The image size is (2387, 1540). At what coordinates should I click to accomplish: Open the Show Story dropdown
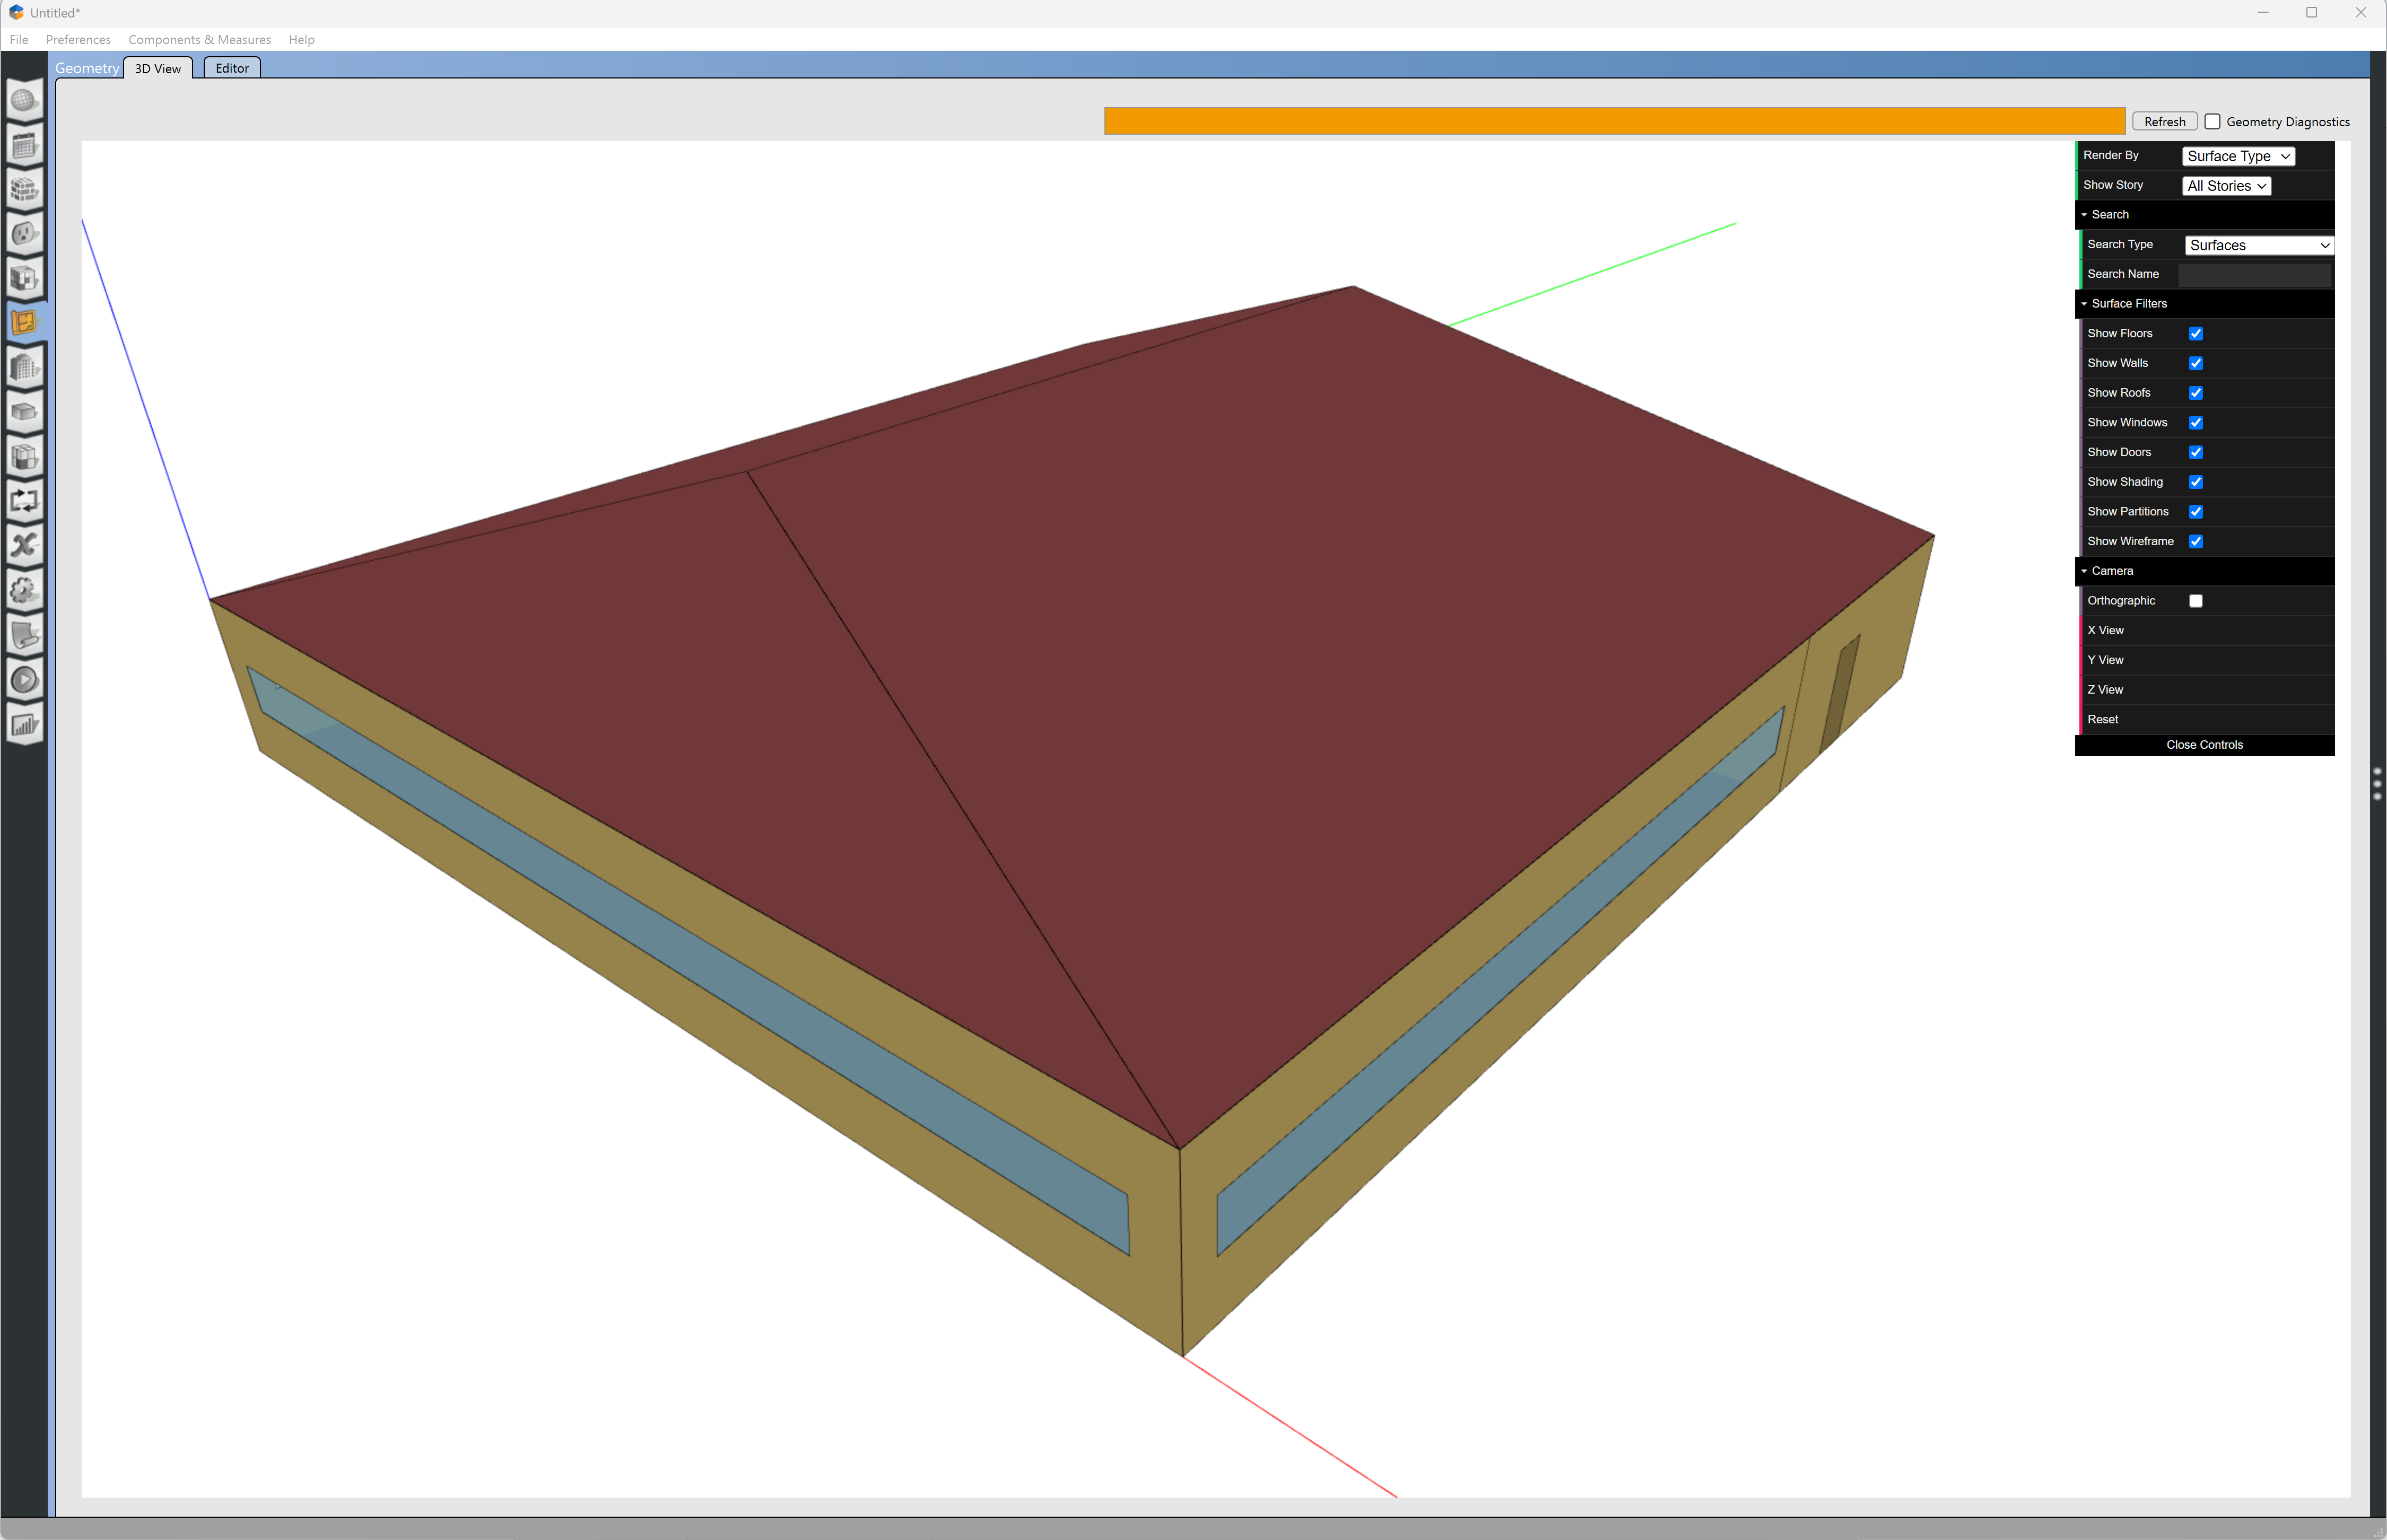(x=2225, y=186)
